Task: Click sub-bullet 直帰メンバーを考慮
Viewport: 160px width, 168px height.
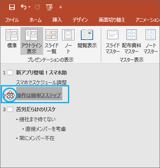Action: coord(46,129)
